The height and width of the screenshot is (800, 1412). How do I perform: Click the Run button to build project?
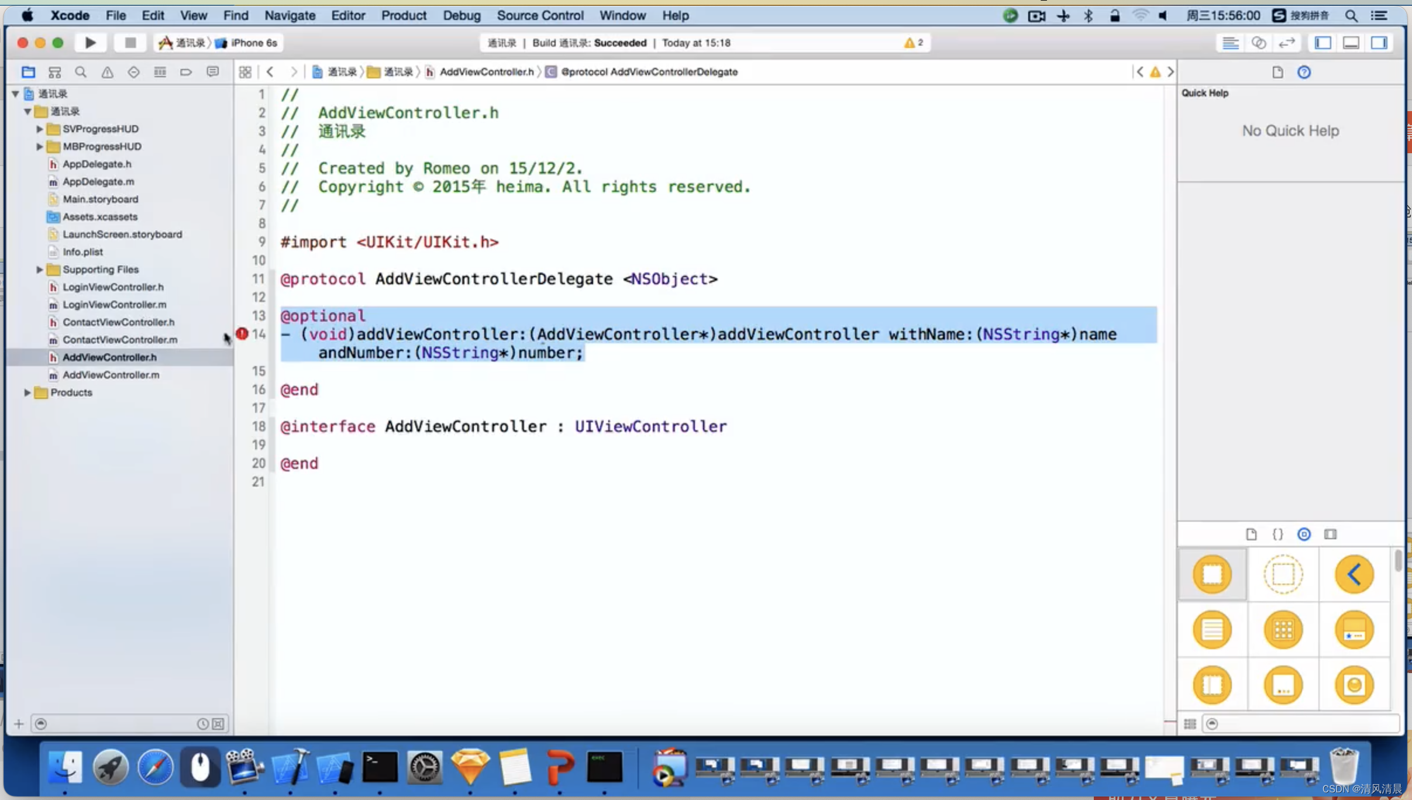pos(89,42)
